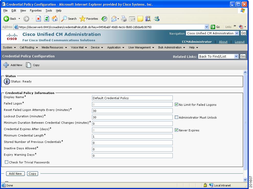Image resolution: width=253 pixels, height=189 pixels.
Task: Click the Adobe PDF toolbar icon
Action: click(241, 27)
